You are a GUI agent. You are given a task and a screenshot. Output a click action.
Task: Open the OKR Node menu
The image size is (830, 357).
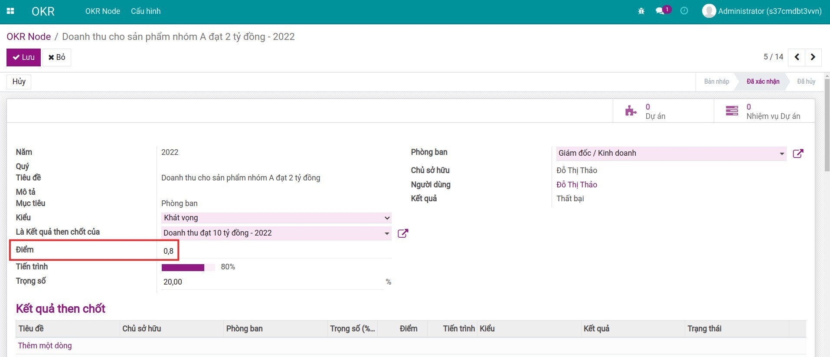[x=102, y=11]
